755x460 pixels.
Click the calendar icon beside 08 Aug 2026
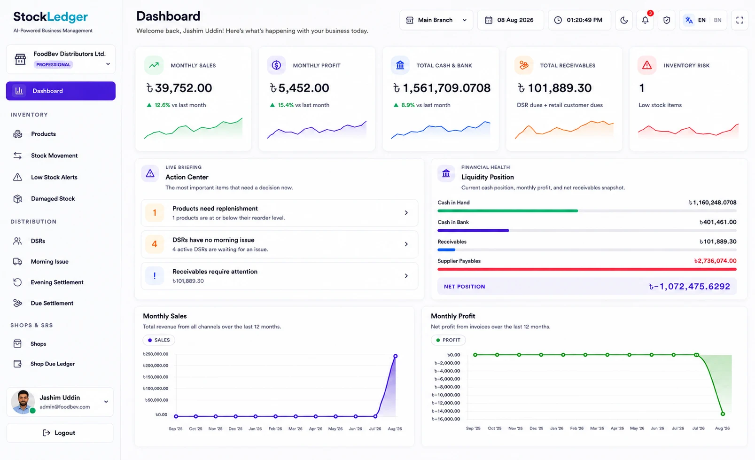click(x=489, y=20)
